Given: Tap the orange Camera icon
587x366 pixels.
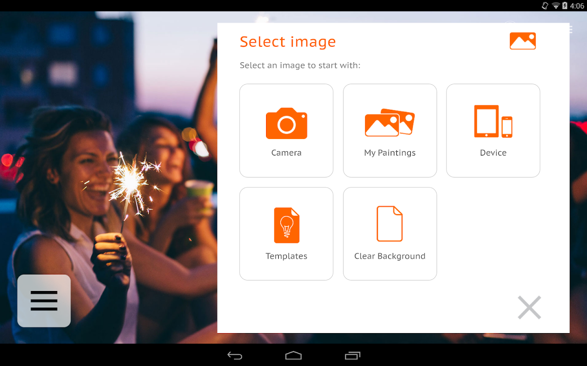Looking at the screenshot, I should tap(286, 124).
